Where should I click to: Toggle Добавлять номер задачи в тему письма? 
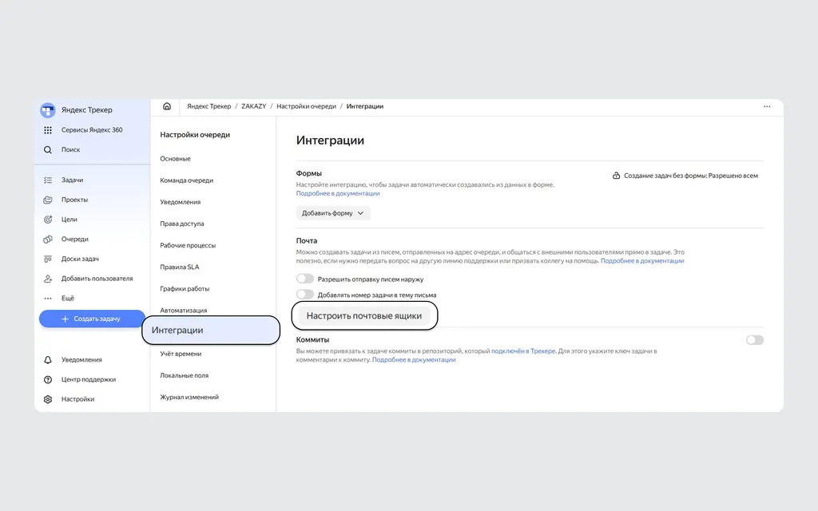pyautogui.click(x=305, y=295)
